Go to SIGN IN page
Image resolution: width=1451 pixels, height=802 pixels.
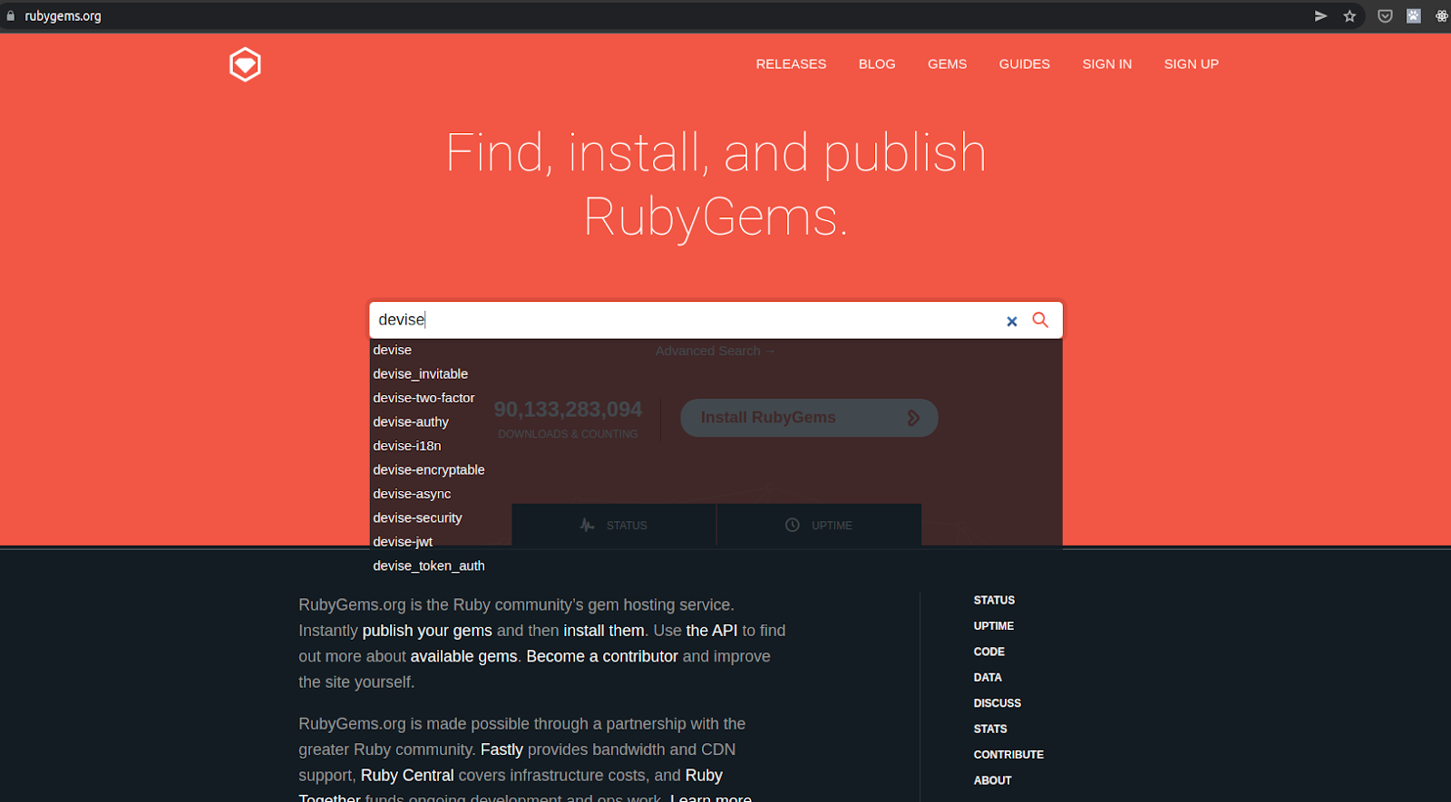point(1106,64)
